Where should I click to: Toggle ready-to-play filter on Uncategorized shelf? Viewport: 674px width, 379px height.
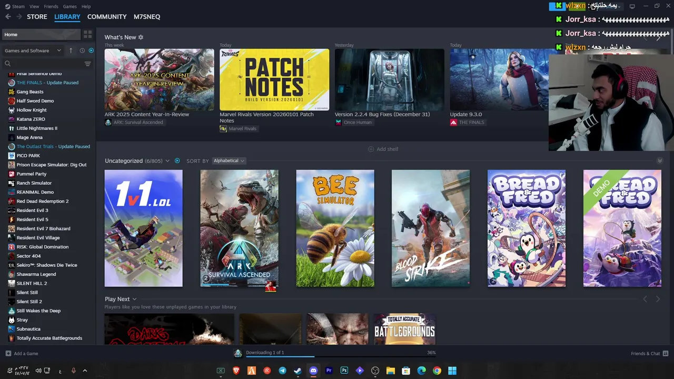click(x=177, y=161)
